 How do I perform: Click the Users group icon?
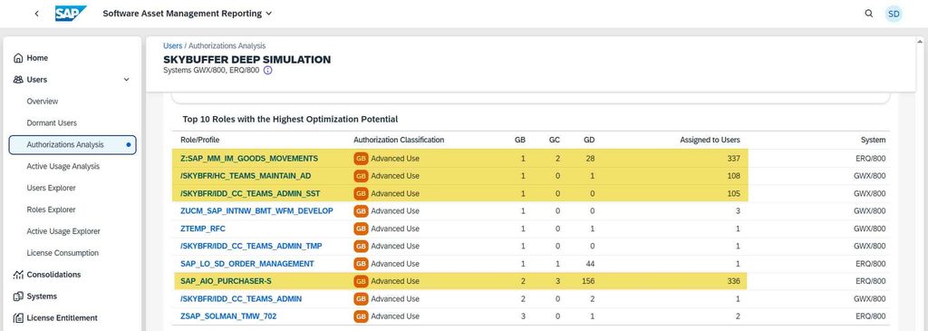pyautogui.click(x=18, y=79)
